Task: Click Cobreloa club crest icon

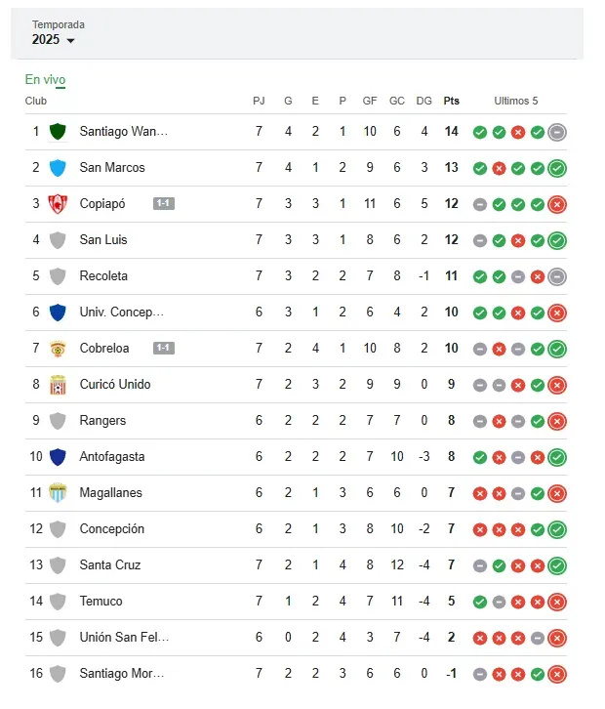Action: (58, 349)
